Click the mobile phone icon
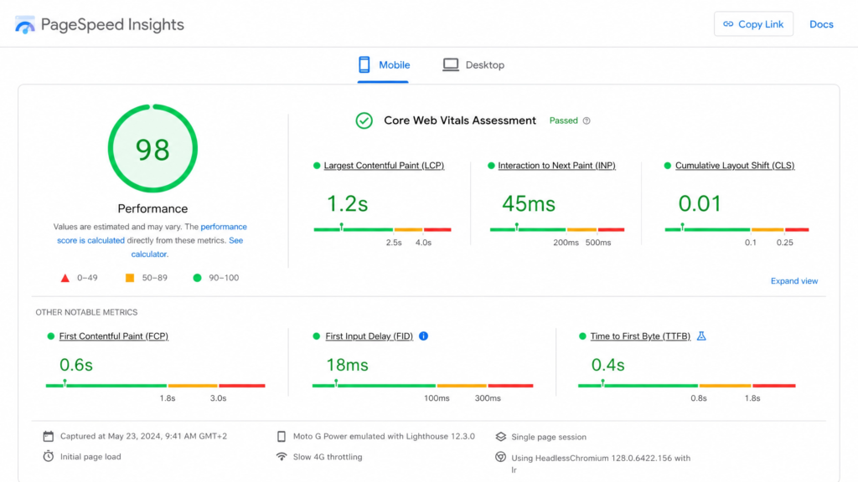The image size is (858, 482). 364,64
